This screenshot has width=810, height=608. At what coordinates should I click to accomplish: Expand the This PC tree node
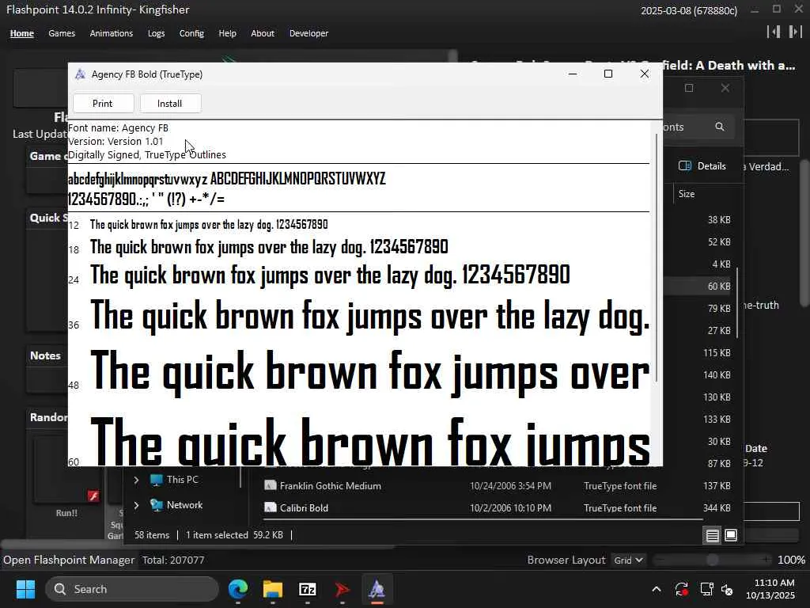tap(136, 480)
